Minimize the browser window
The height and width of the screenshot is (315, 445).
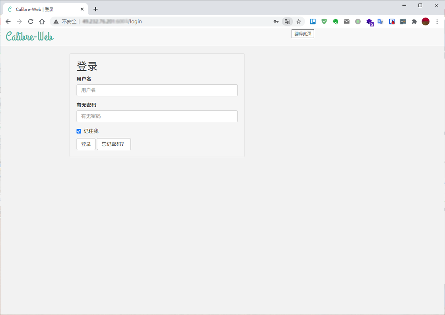404,6
